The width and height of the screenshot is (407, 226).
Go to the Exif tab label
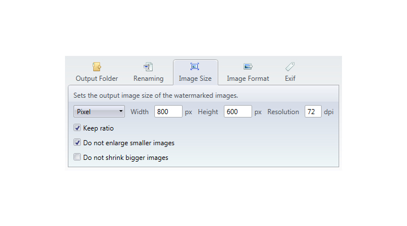coord(290,79)
